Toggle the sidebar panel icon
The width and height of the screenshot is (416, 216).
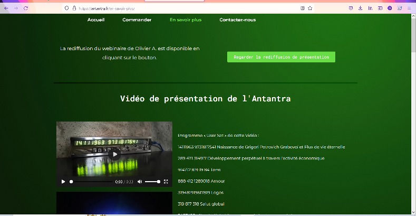pyautogui.click(x=380, y=8)
